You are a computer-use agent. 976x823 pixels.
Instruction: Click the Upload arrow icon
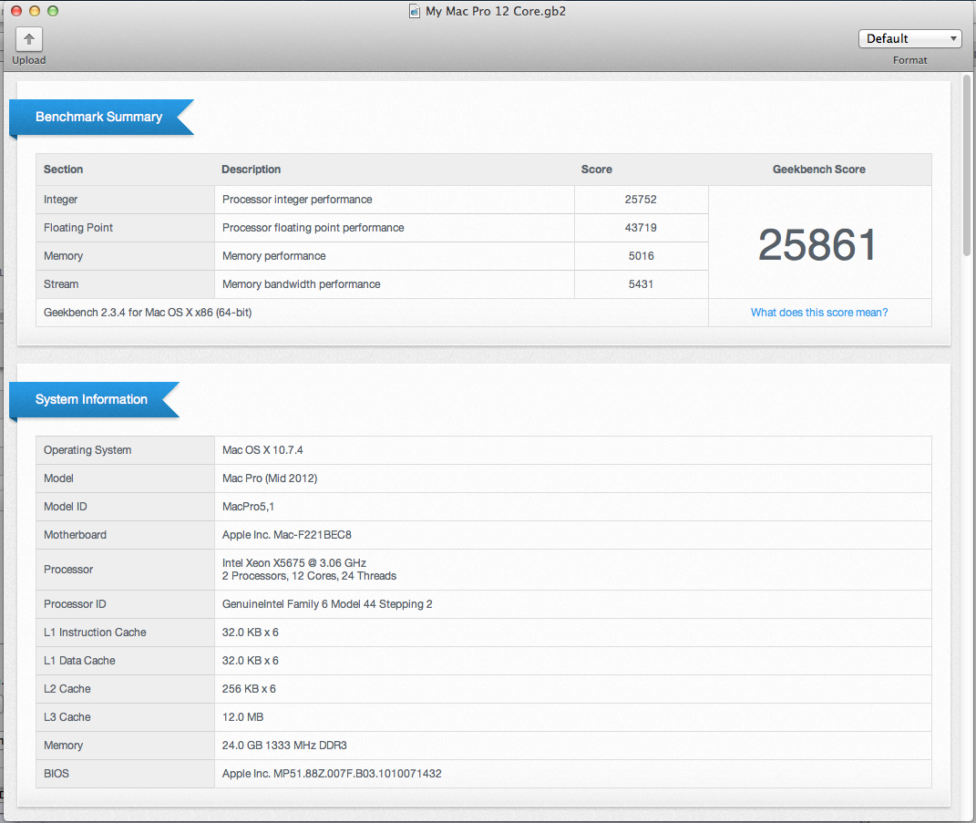tap(28, 39)
